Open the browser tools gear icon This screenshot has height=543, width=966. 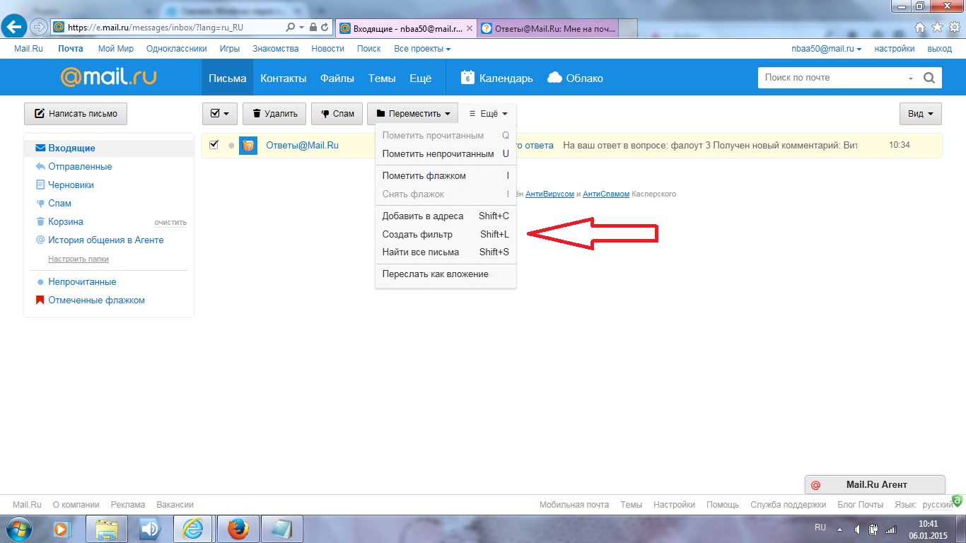coord(954,27)
